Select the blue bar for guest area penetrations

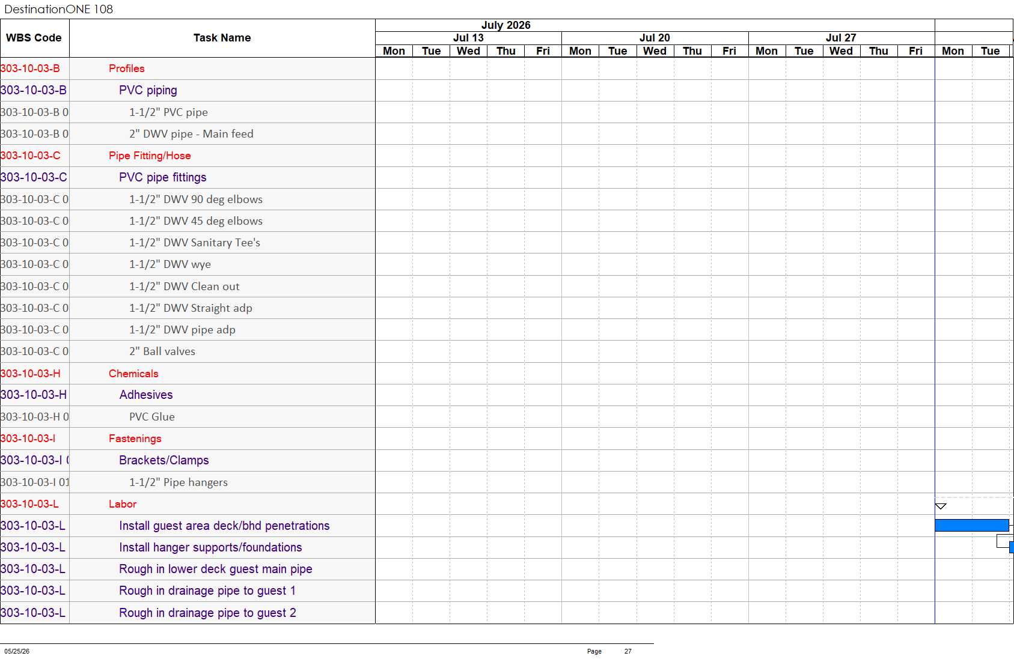tap(971, 526)
